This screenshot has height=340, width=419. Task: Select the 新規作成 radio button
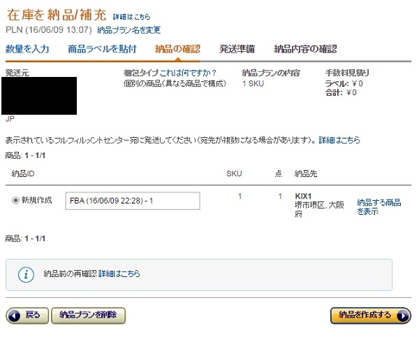[x=15, y=200]
